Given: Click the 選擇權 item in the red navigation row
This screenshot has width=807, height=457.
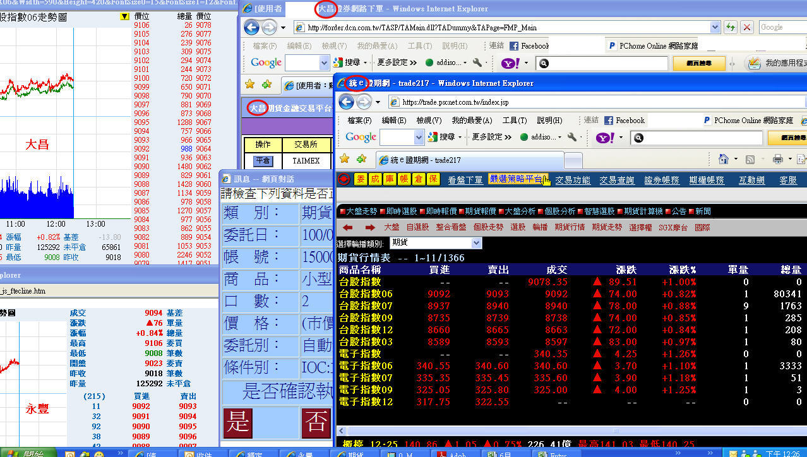Looking at the screenshot, I should pos(640,227).
